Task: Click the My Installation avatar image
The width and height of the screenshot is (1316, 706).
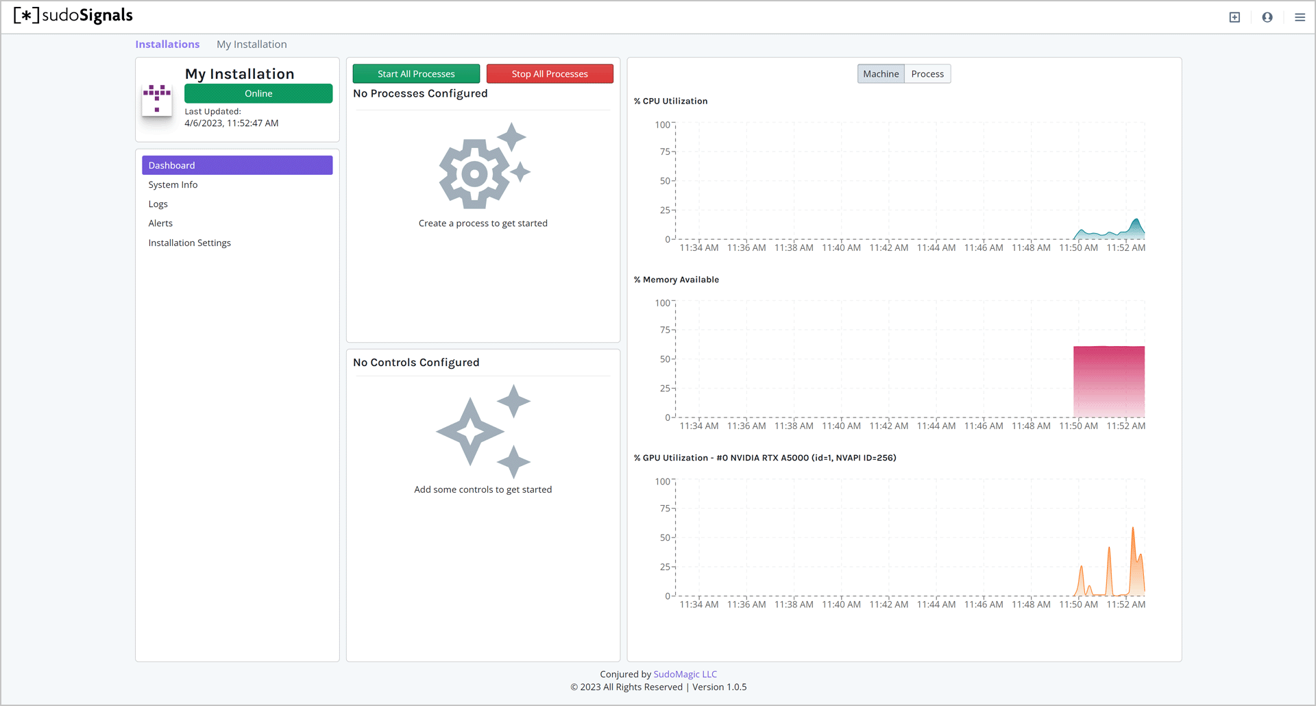Action: [157, 100]
